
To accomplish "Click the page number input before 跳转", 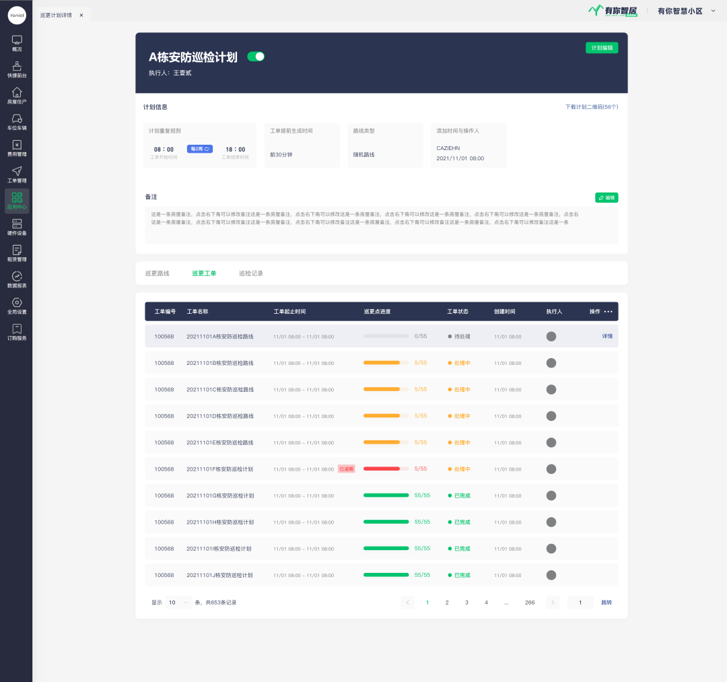I will [x=580, y=603].
